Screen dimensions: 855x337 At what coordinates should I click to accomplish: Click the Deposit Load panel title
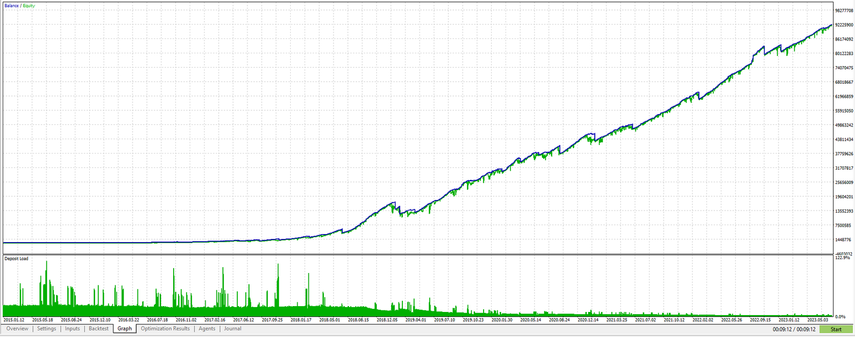coord(17,259)
